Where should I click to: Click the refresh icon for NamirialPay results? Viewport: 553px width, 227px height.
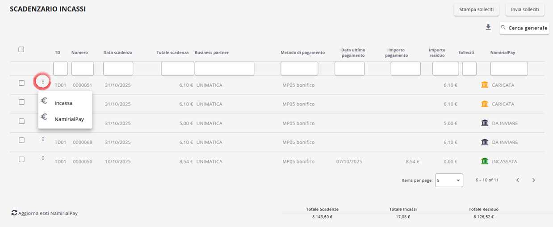14,213
